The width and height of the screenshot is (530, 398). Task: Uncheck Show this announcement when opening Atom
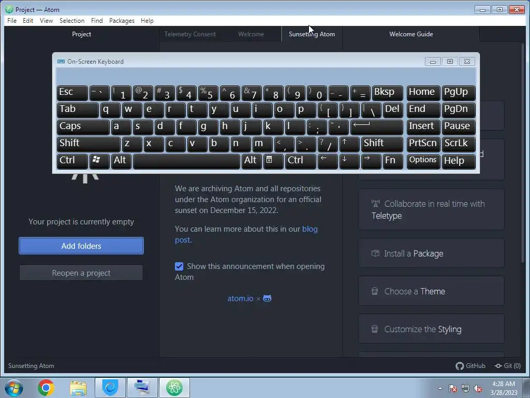[179, 266]
